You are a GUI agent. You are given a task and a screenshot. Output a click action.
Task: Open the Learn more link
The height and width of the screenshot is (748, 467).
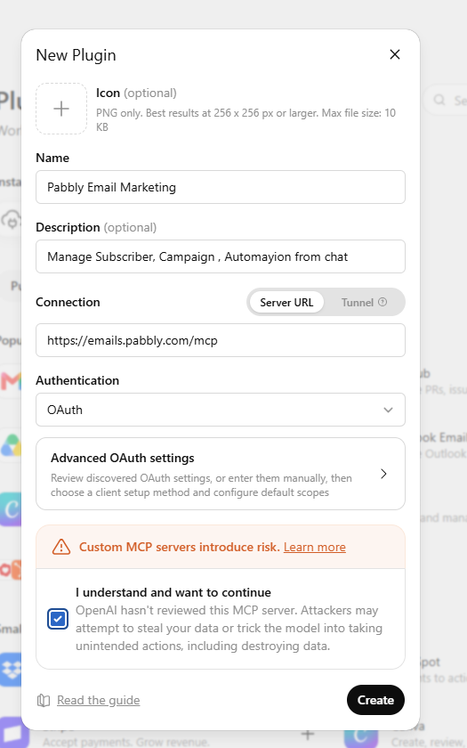(x=315, y=547)
